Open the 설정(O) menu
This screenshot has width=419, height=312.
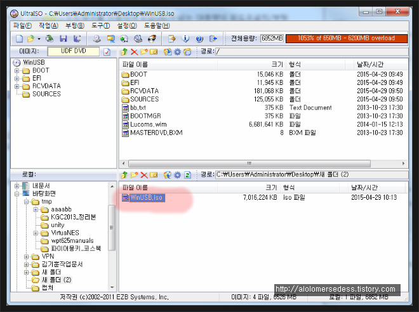pyautogui.click(x=127, y=25)
